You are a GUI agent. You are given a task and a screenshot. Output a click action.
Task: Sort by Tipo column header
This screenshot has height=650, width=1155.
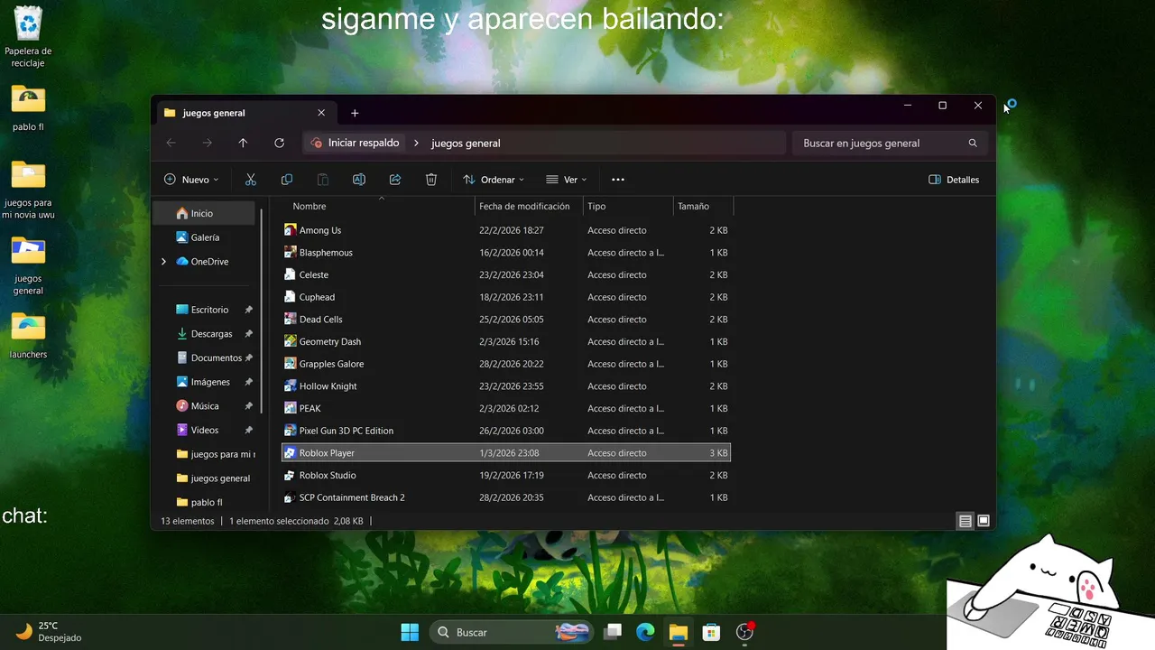pos(629,207)
